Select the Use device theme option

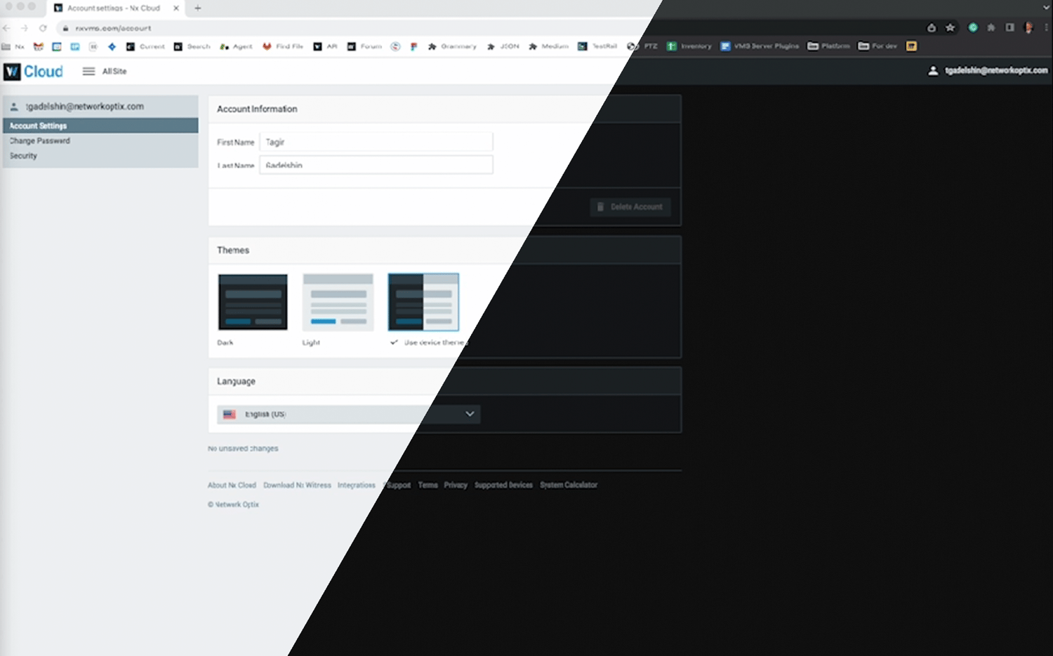(423, 302)
